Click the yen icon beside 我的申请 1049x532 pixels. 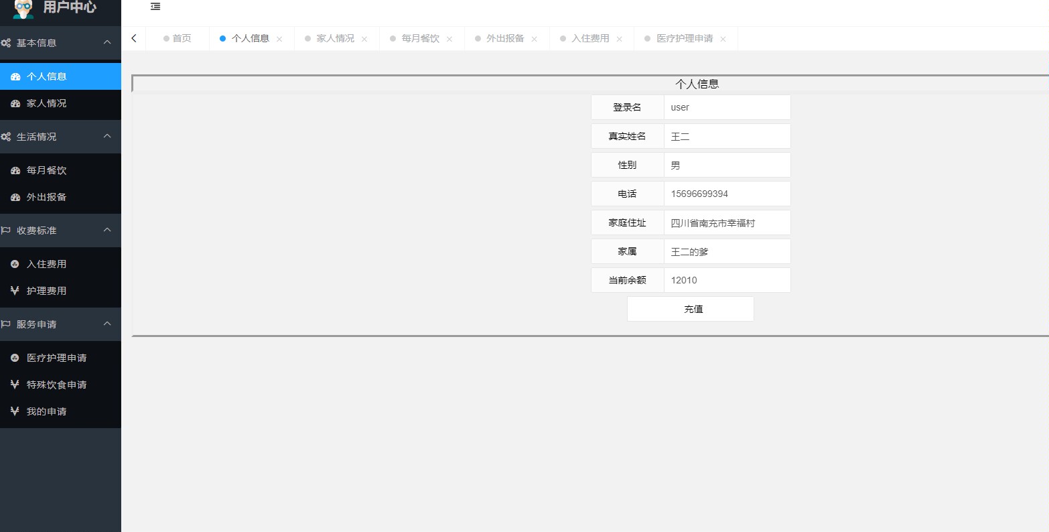point(15,411)
